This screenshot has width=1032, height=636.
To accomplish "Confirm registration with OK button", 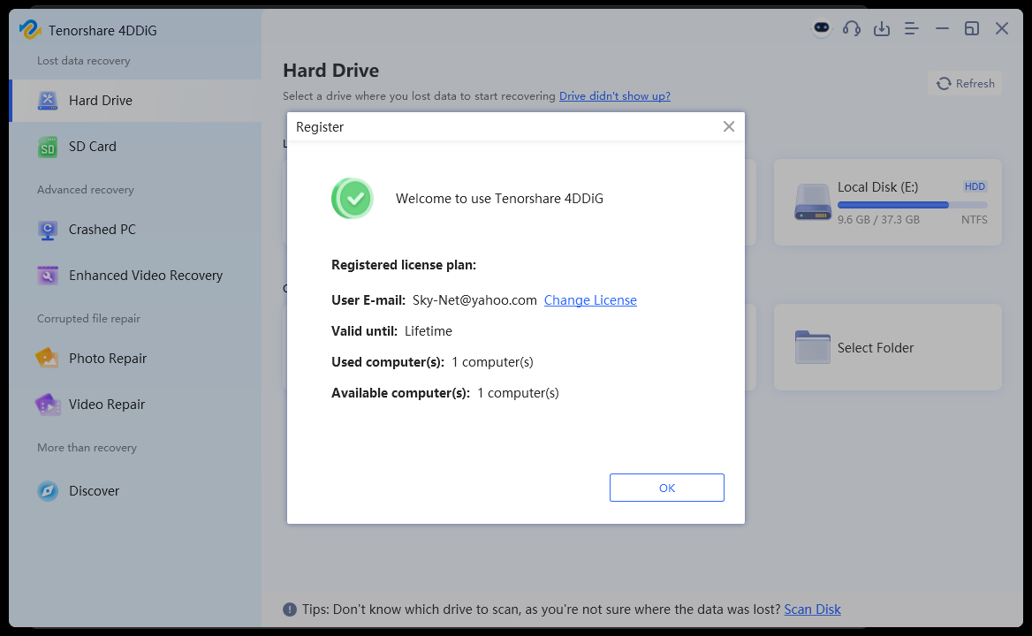I will click(667, 488).
